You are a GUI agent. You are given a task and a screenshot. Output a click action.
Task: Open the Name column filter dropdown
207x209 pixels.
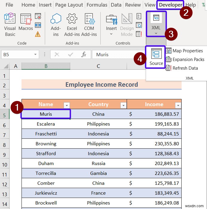67,105
